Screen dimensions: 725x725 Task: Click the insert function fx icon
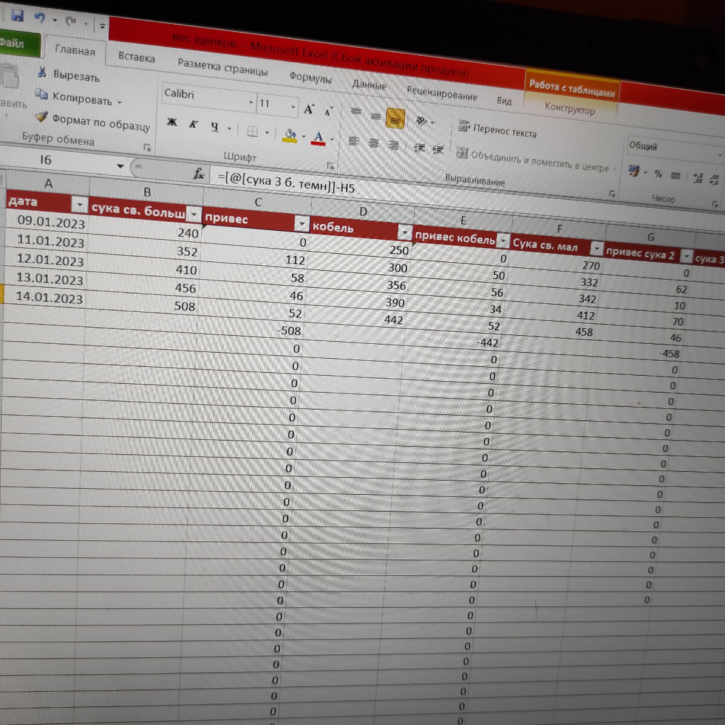(x=199, y=174)
